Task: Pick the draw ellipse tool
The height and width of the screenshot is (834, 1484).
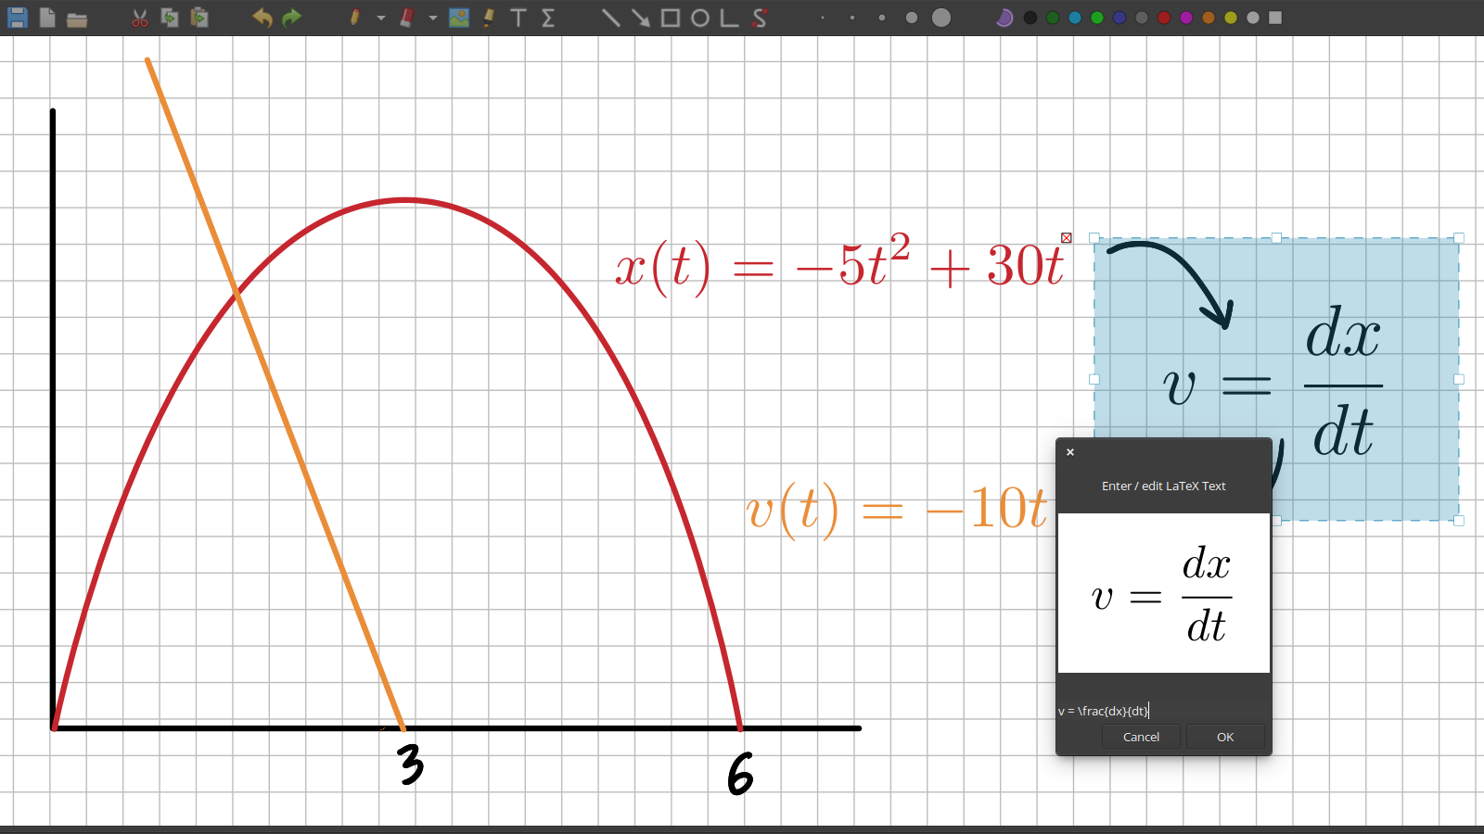Action: (x=700, y=18)
